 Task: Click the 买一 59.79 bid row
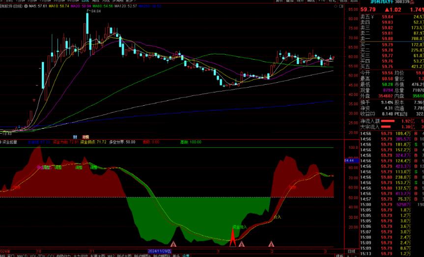(392, 45)
